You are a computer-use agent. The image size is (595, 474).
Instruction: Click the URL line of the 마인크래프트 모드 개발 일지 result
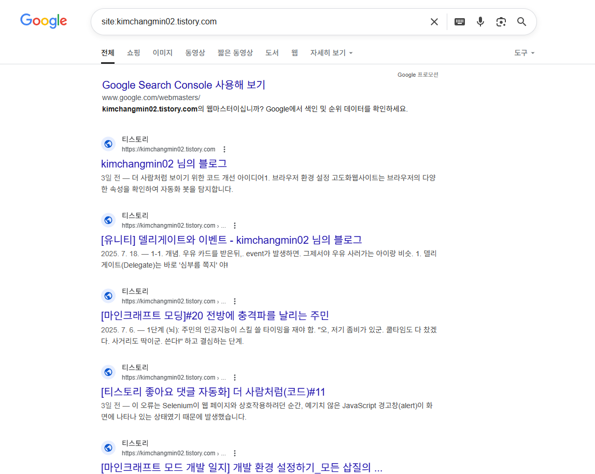(174, 453)
